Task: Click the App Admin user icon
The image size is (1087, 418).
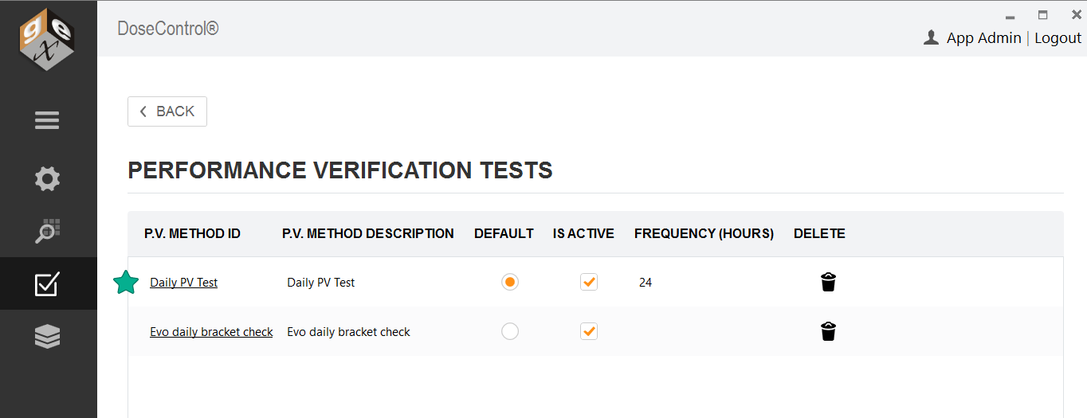Action: point(930,37)
